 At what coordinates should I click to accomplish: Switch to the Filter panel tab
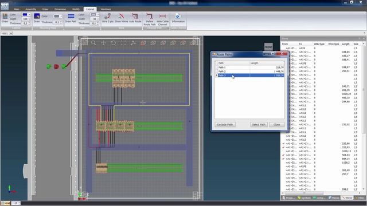[360, 198]
